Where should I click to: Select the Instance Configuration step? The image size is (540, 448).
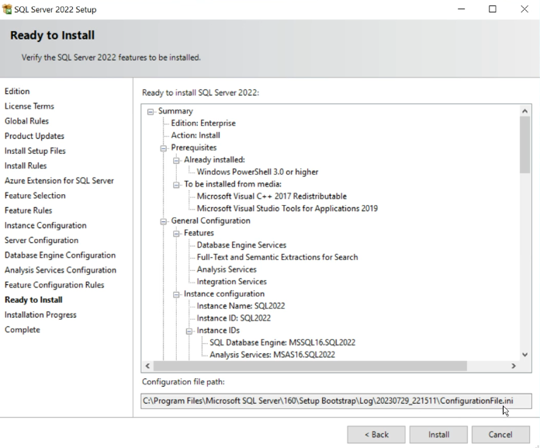[x=46, y=225]
